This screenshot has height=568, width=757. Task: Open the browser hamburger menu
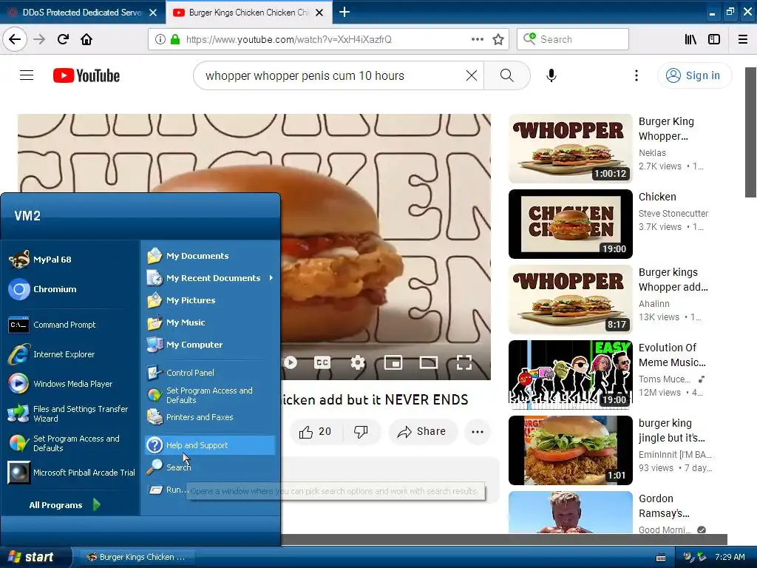click(x=743, y=40)
